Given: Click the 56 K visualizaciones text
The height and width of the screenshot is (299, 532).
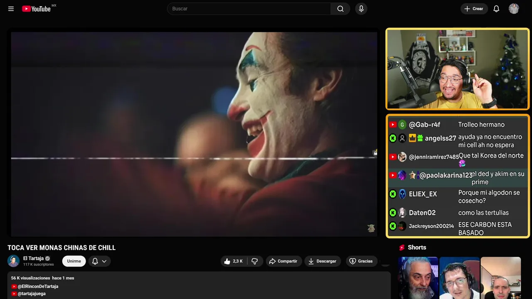Looking at the screenshot, I should (x=31, y=278).
